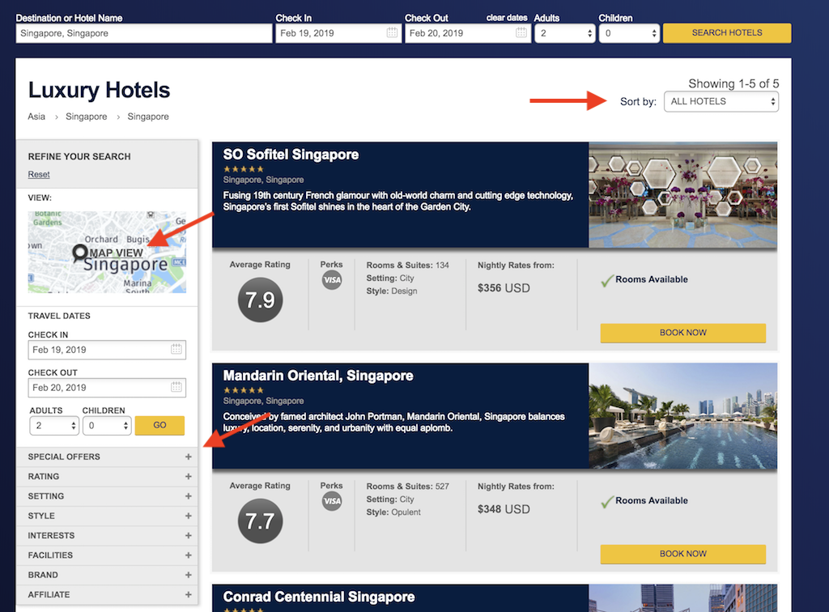Click "Rooms & Suites: 527" text
Image resolution: width=829 pixels, height=612 pixels.
point(408,487)
